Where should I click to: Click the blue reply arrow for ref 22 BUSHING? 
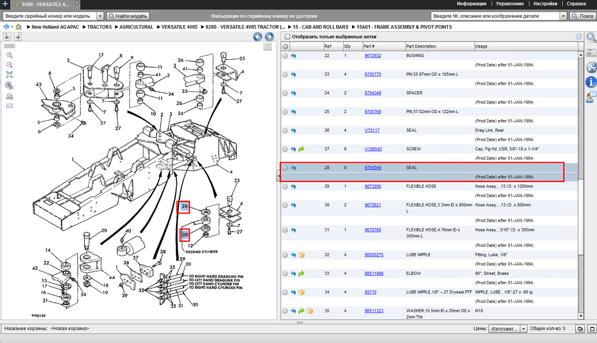coord(293,56)
